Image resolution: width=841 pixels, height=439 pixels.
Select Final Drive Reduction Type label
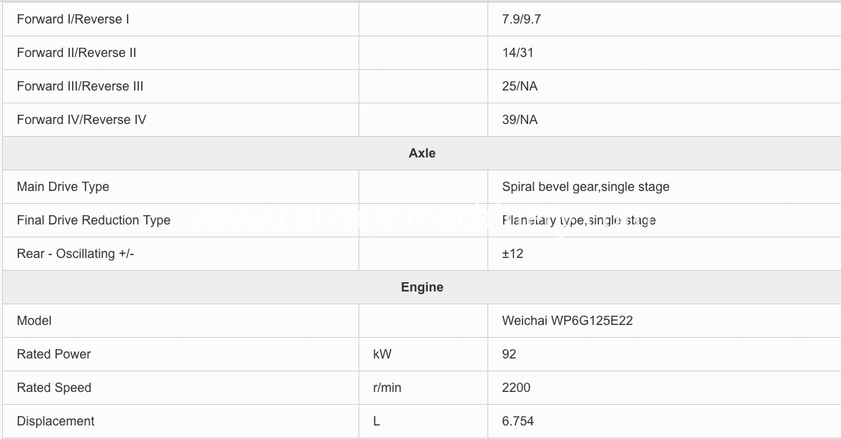point(94,220)
